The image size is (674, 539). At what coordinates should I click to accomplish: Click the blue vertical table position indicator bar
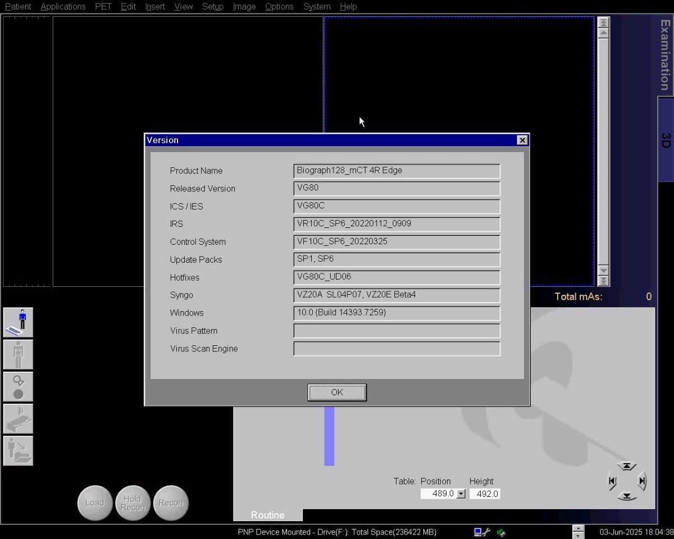click(329, 436)
